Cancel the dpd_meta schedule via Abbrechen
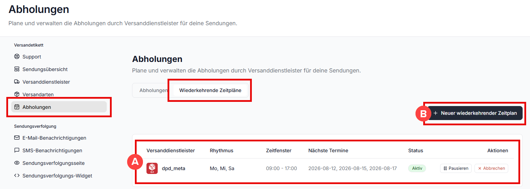The image size is (530, 189). [x=491, y=168]
